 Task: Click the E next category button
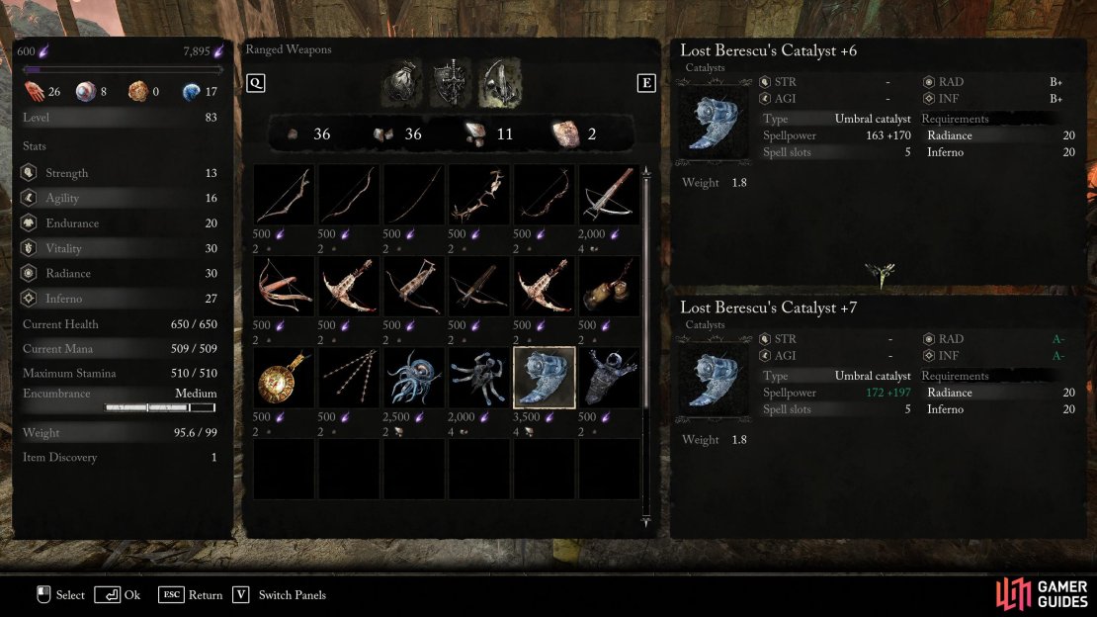(646, 83)
